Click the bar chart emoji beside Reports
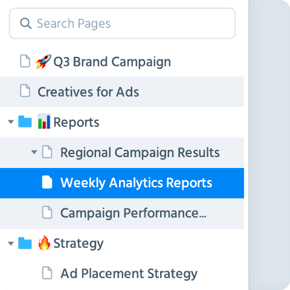This screenshot has width=290, height=290. [x=44, y=121]
